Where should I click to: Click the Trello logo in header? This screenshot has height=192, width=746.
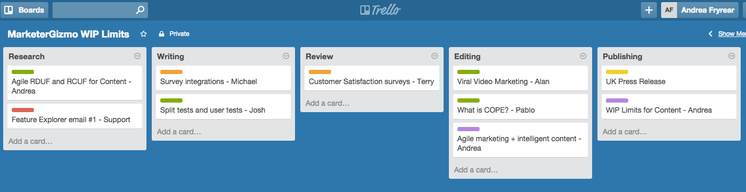click(380, 10)
